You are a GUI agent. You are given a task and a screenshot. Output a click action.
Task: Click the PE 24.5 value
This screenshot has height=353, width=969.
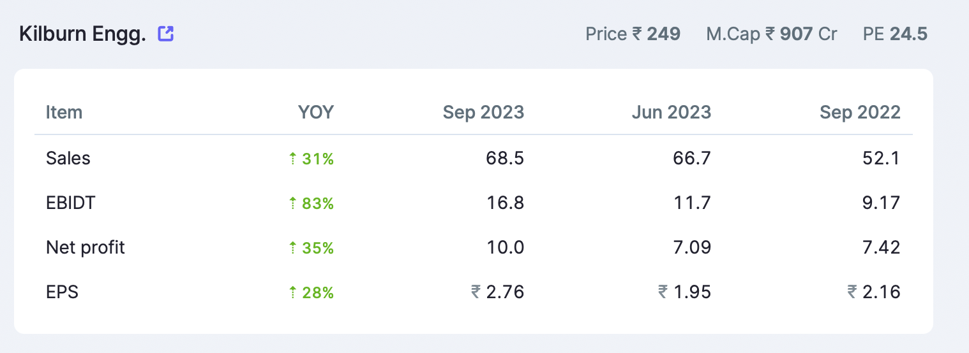(x=895, y=34)
